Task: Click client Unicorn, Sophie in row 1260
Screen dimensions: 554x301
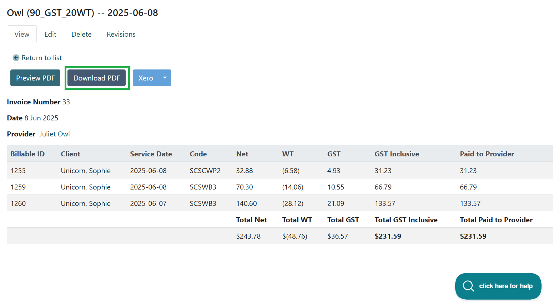Action: (86, 203)
